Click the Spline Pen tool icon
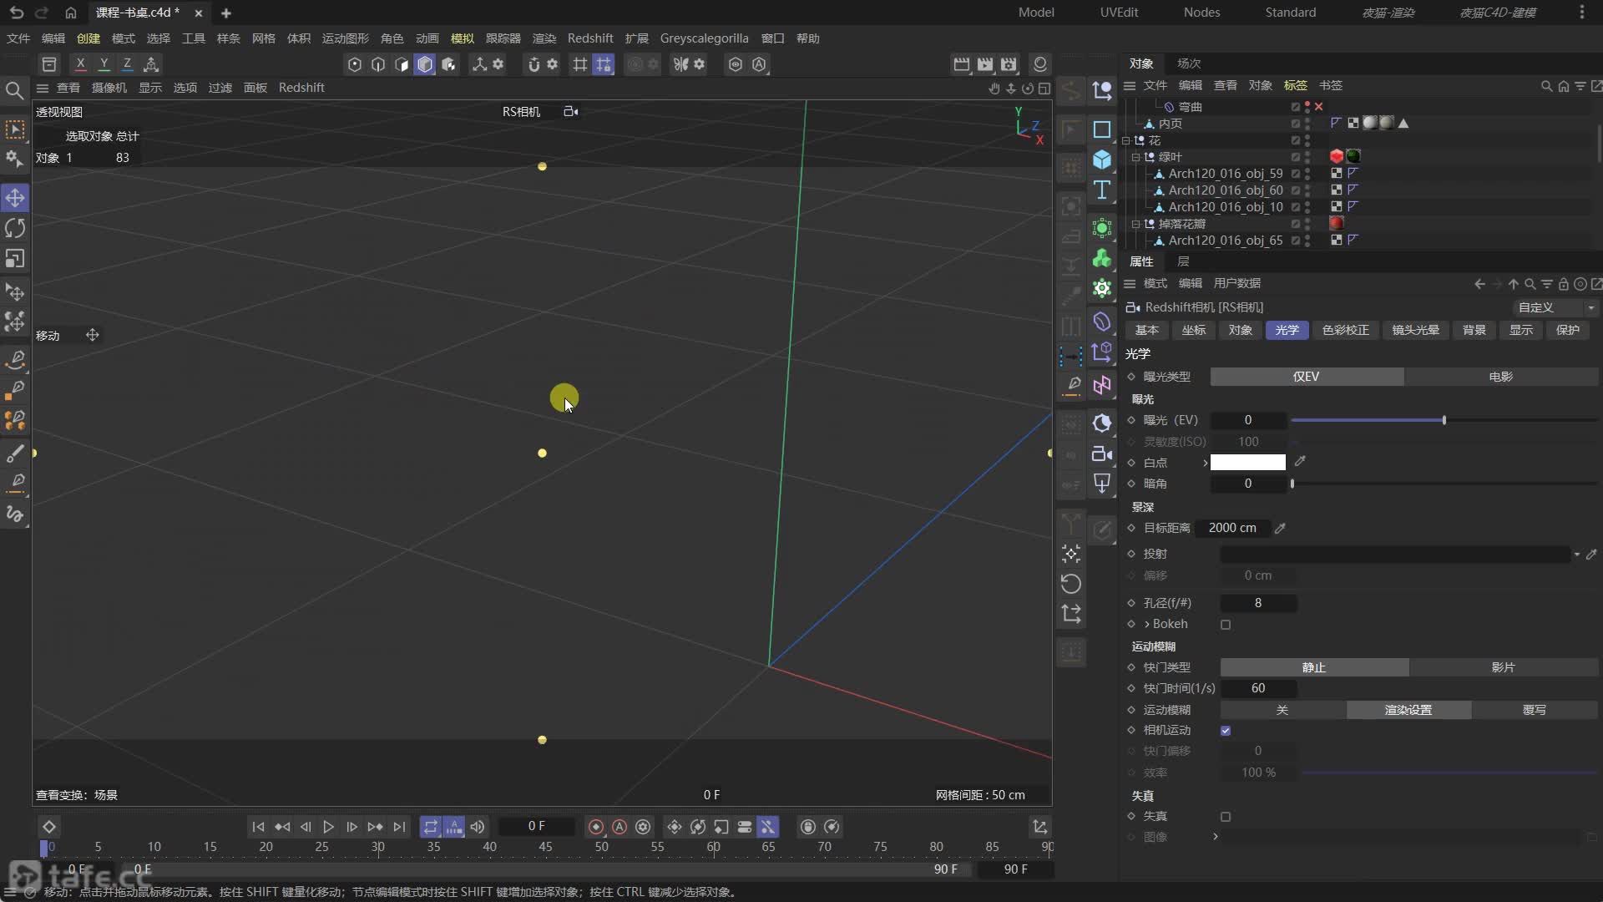Screen dimensions: 1603x902 coord(15,359)
